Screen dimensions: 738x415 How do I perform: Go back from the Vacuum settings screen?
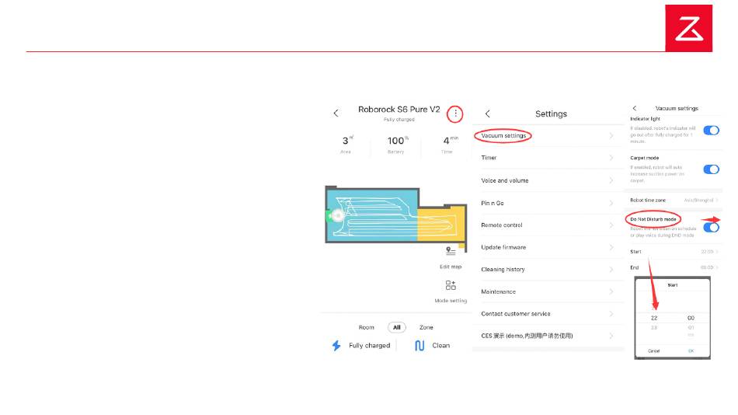pyautogui.click(x=635, y=108)
